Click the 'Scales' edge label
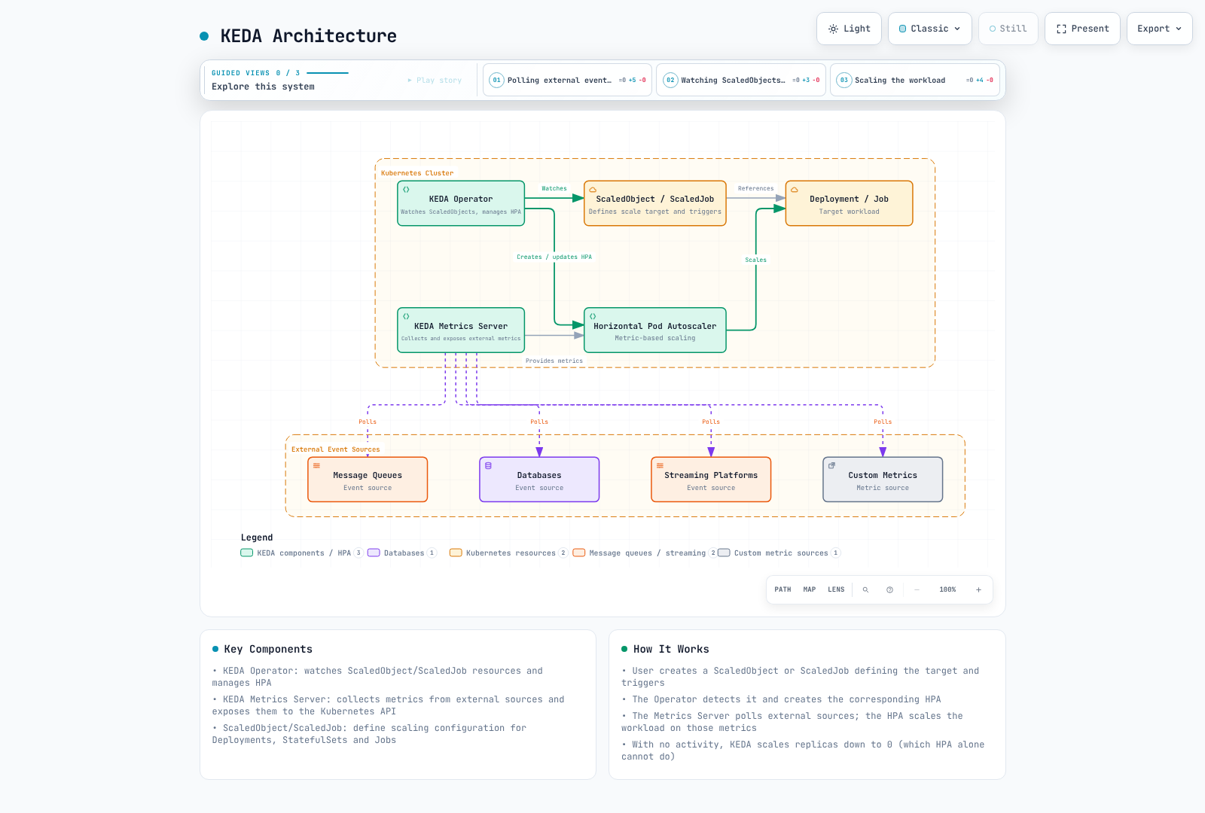The width and height of the screenshot is (1205, 813). pos(756,260)
